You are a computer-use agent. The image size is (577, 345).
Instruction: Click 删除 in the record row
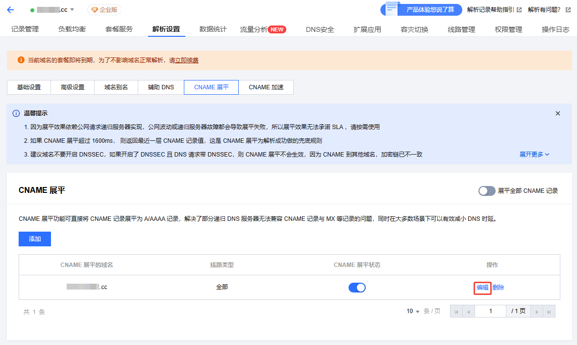498,288
